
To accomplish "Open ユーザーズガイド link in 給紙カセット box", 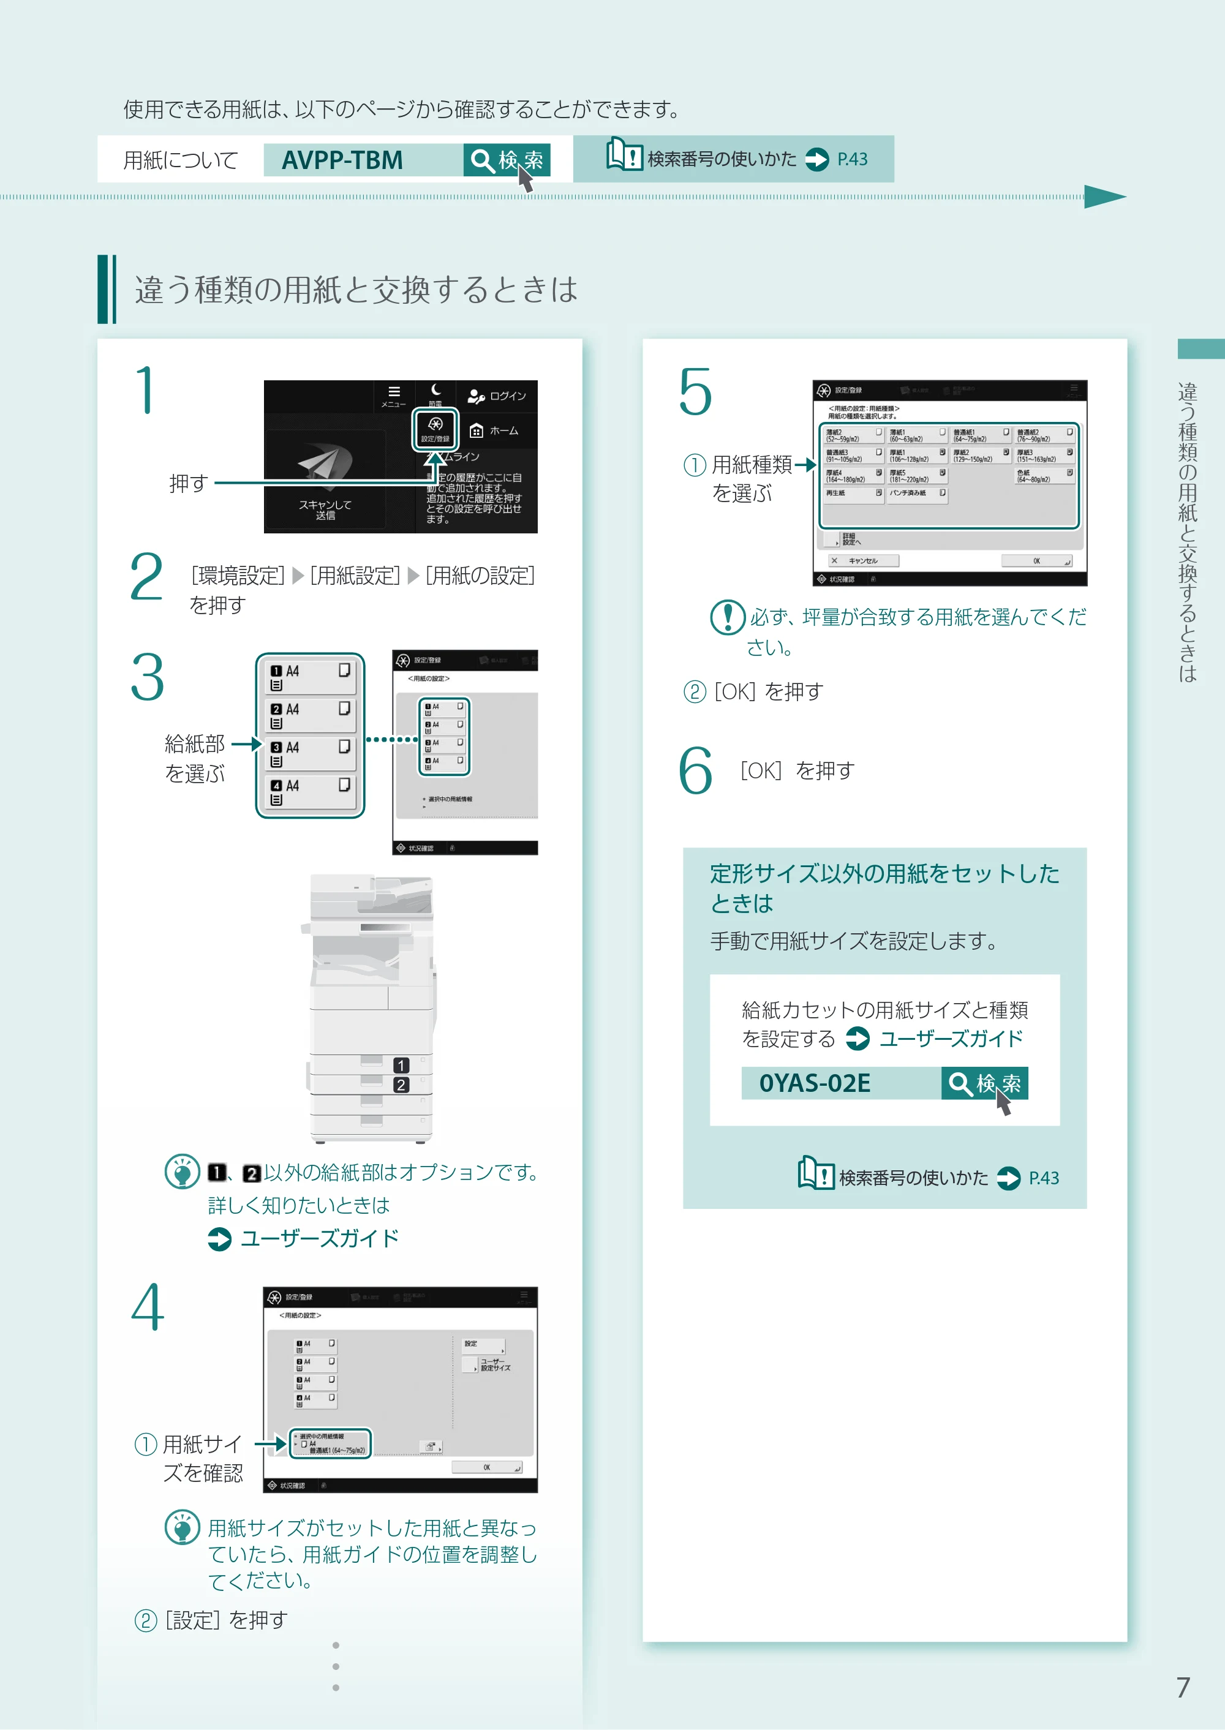I will [x=934, y=1039].
